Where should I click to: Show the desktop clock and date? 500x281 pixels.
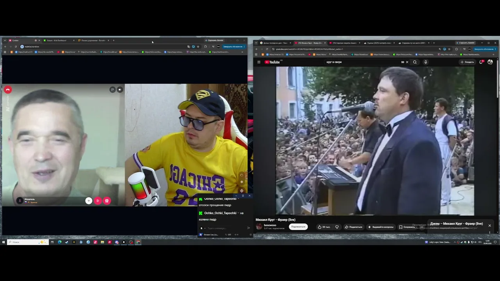point(487,242)
